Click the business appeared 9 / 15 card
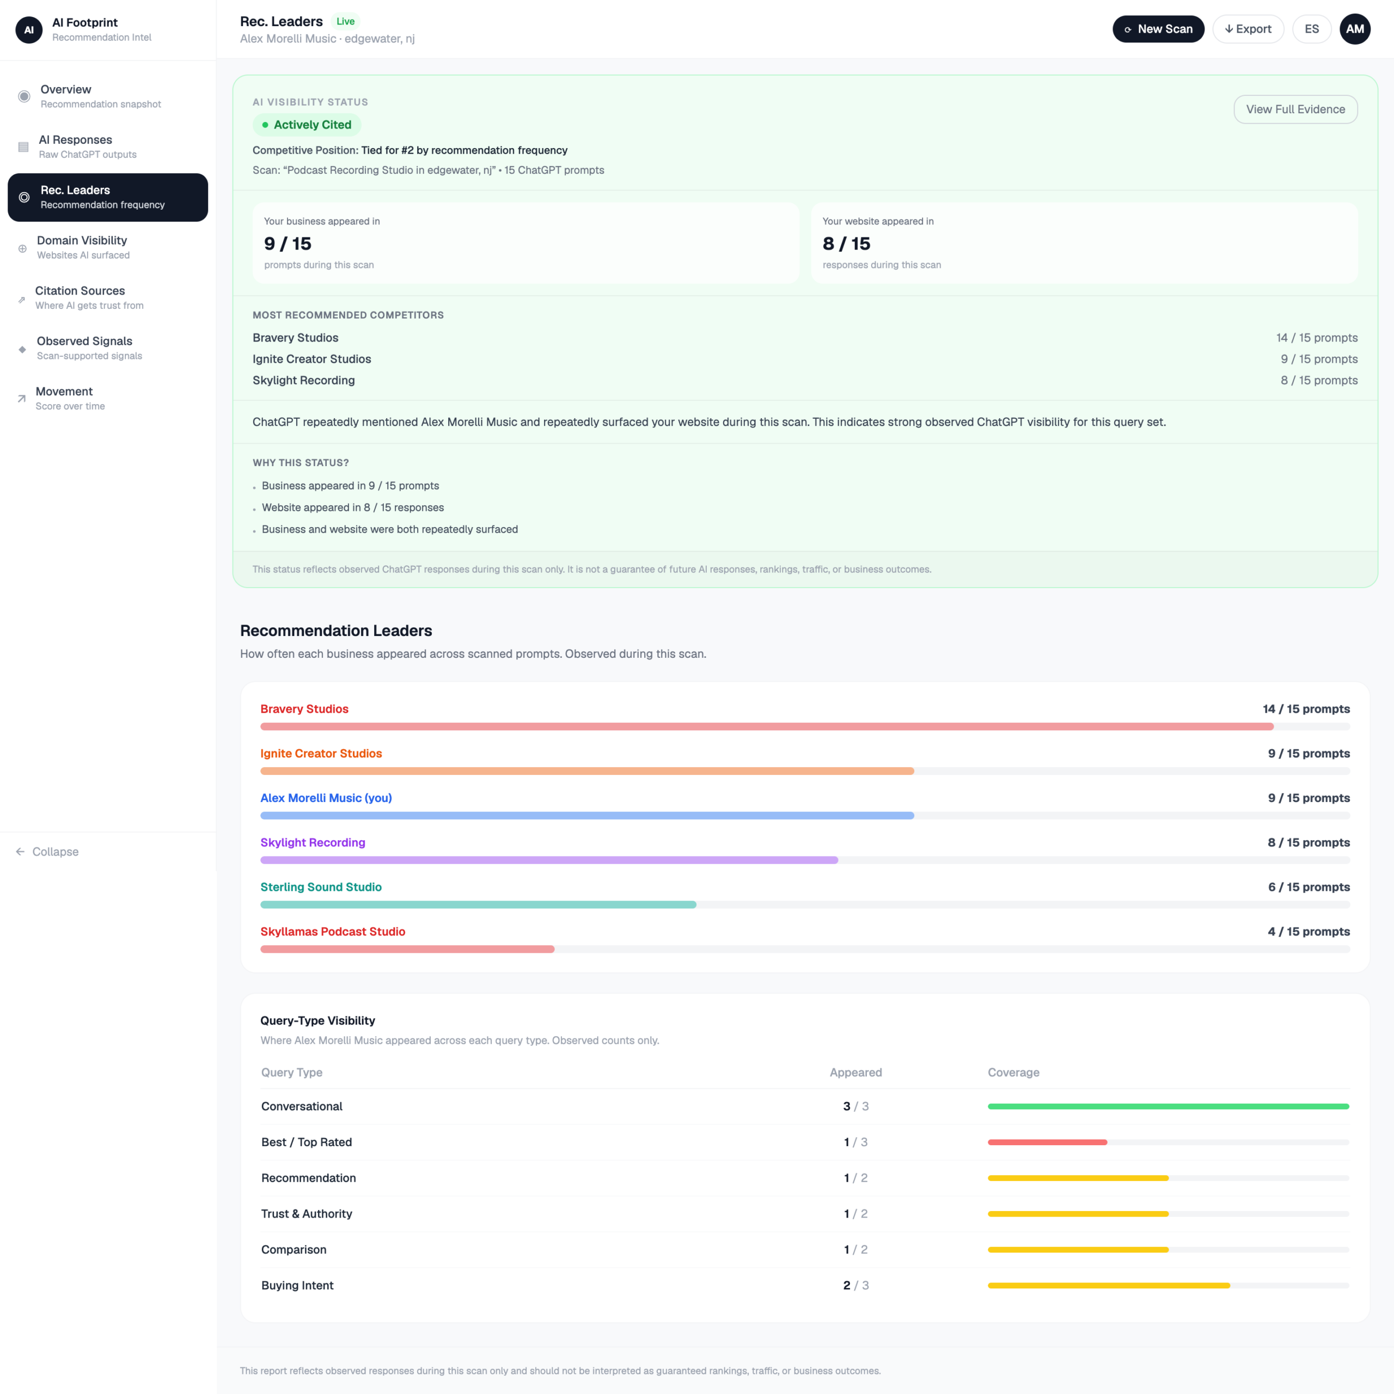This screenshot has height=1394, width=1394. coord(526,243)
